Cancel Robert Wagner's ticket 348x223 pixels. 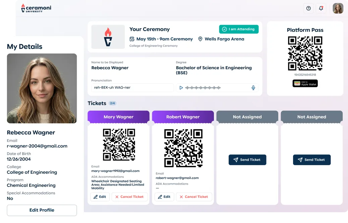click(194, 197)
